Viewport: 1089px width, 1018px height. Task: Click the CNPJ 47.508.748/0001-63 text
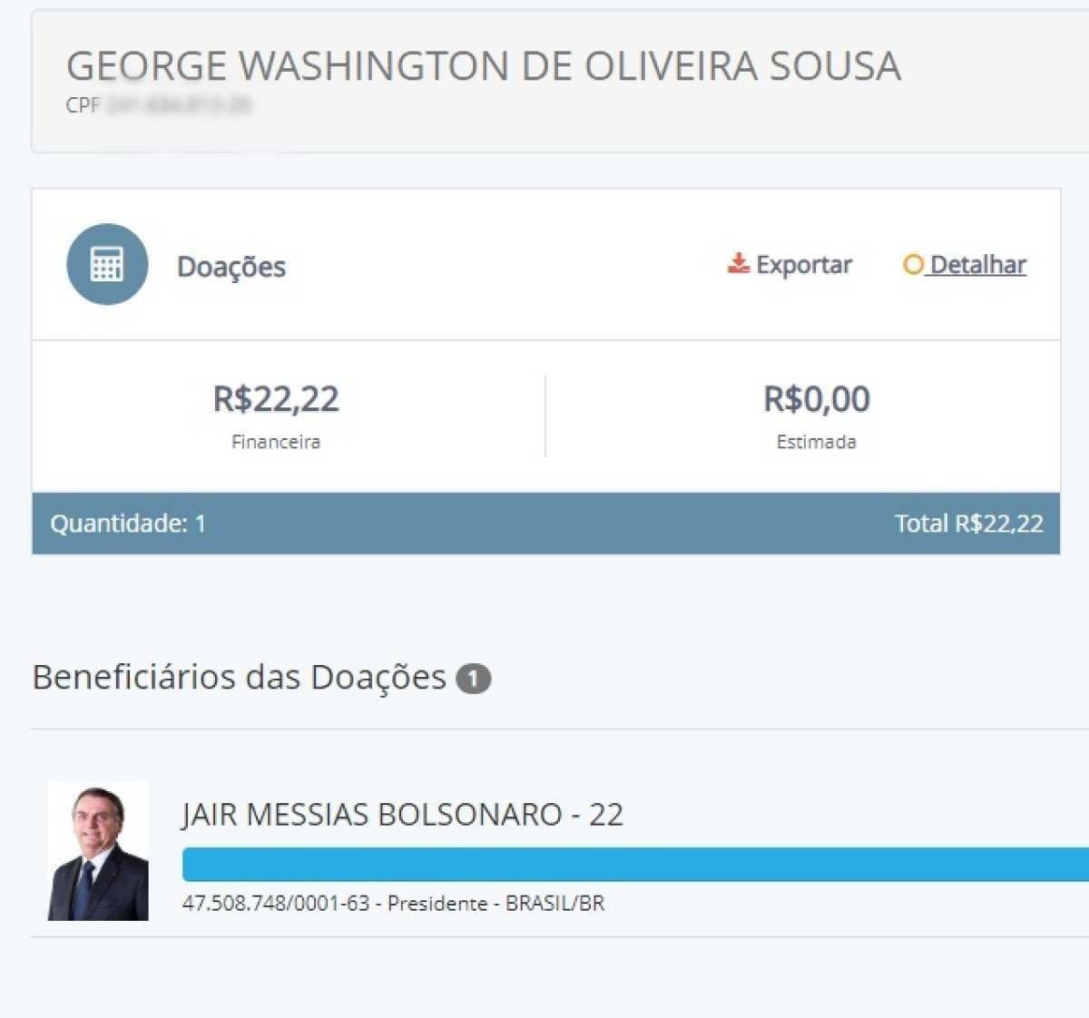click(272, 904)
